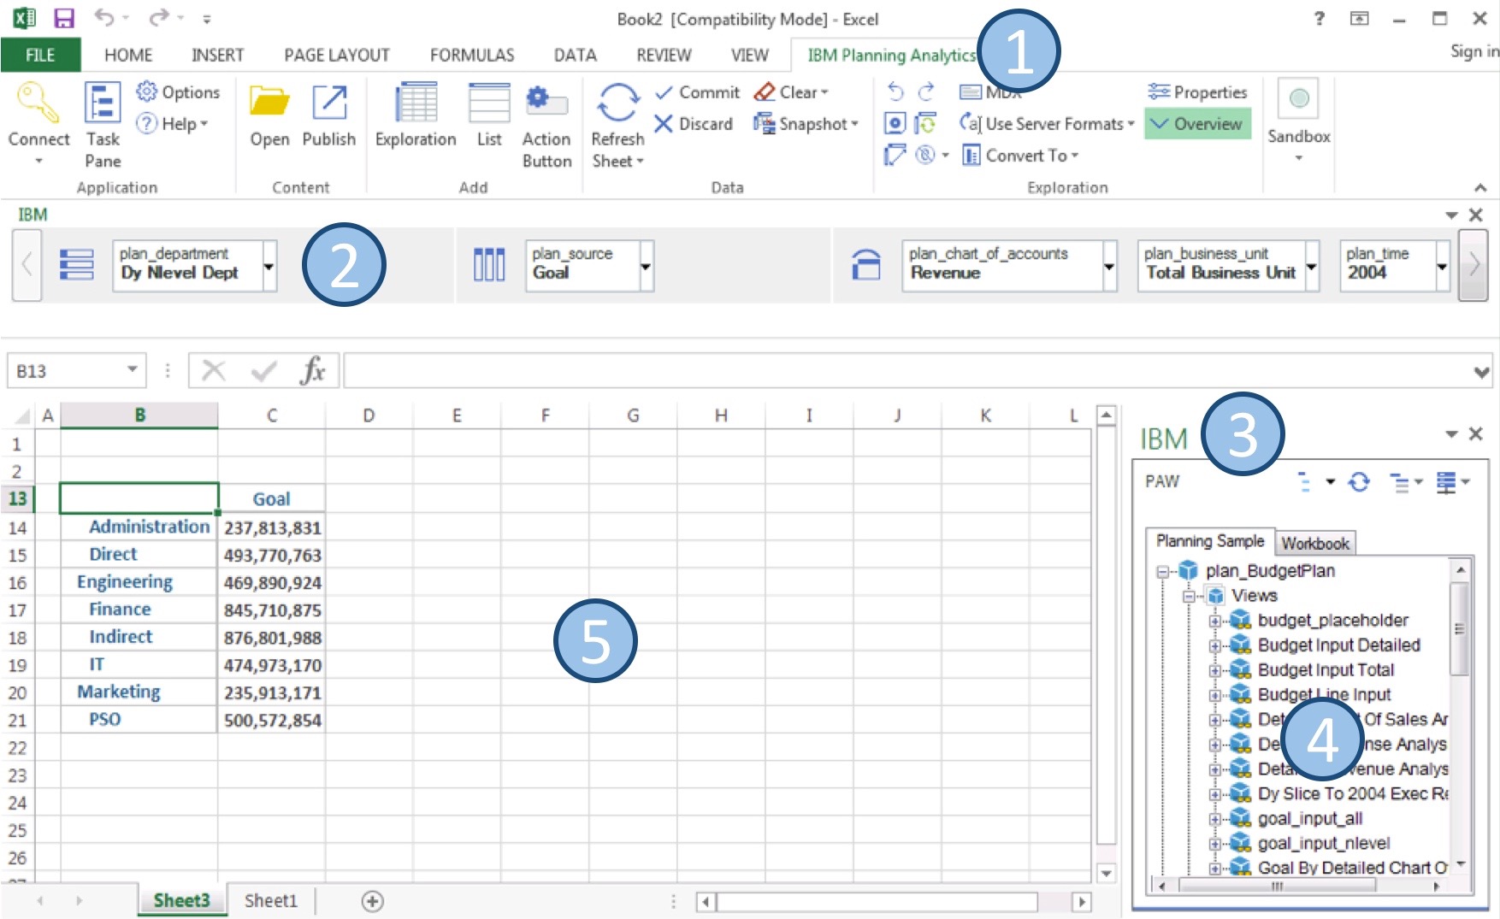
Task: Open the Convert To dropdown
Action: tap(1020, 156)
